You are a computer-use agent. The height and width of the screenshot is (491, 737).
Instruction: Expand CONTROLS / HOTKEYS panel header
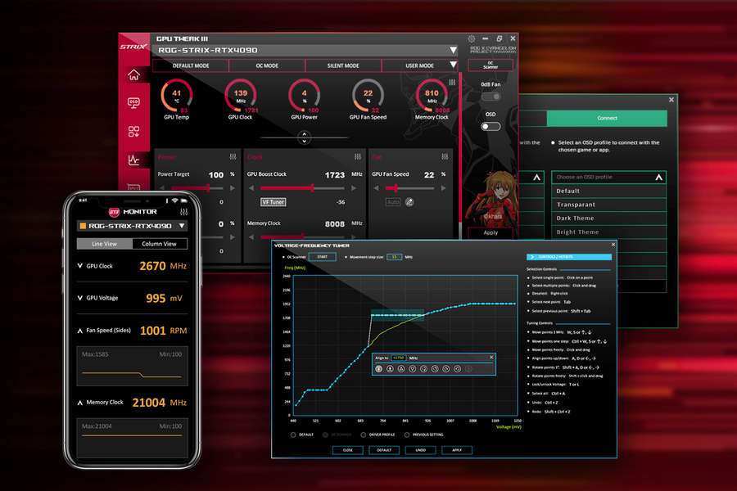(x=569, y=257)
